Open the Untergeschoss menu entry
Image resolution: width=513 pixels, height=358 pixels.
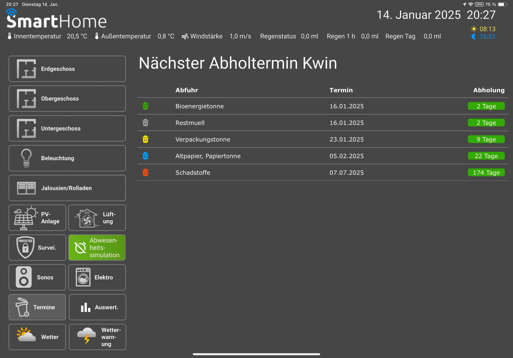tap(67, 128)
